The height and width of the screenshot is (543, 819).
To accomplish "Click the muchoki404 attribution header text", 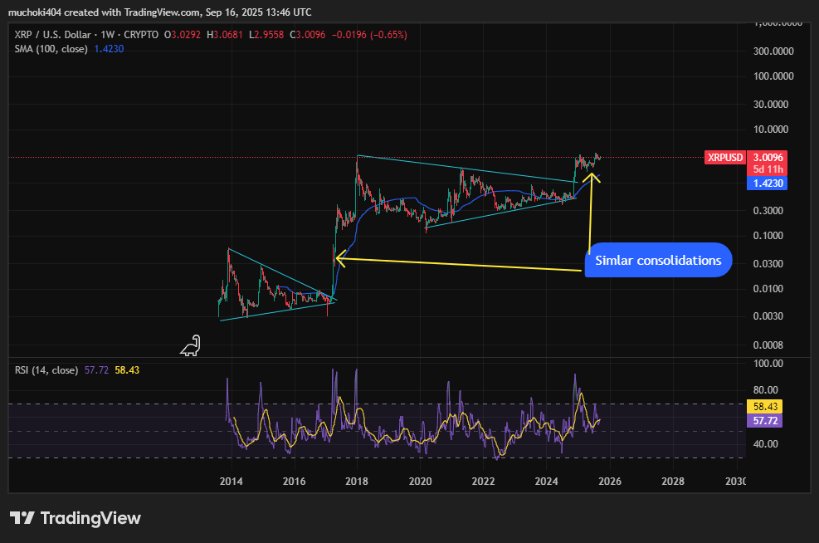I will [x=160, y=12].
